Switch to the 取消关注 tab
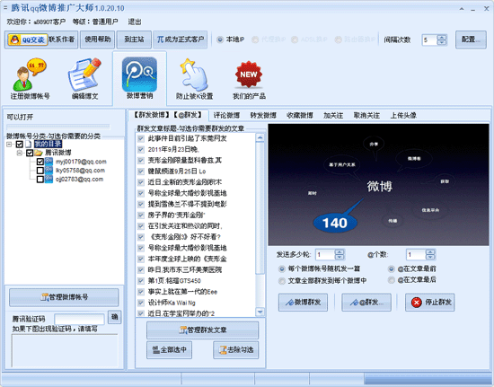494x387 pixels. coord(366,116)
